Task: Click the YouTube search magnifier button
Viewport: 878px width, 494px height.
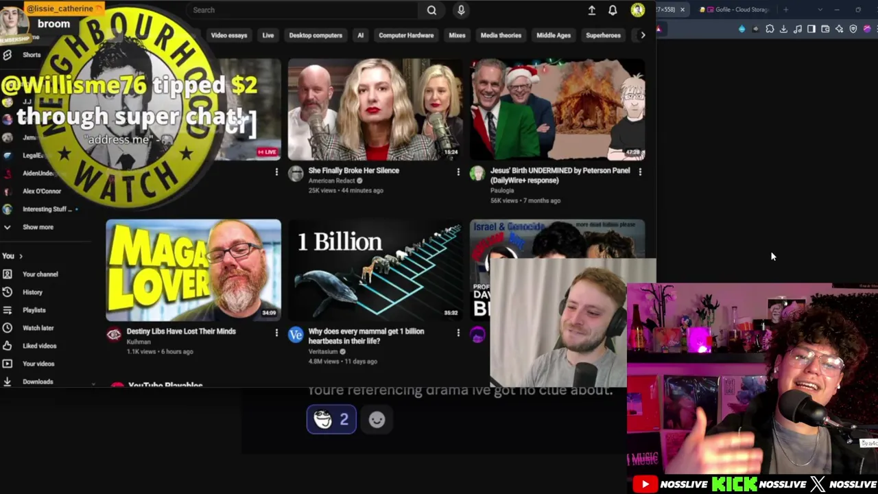Action: 431,10
